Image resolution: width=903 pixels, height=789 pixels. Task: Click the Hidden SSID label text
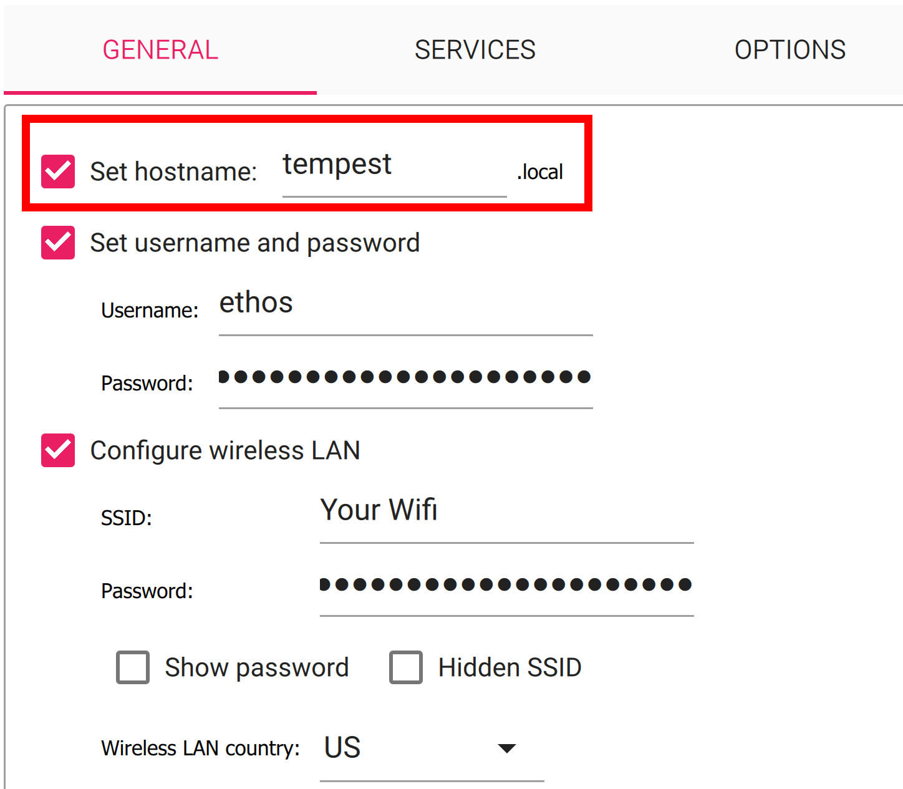pyautogui.click(x=509, y=667)
